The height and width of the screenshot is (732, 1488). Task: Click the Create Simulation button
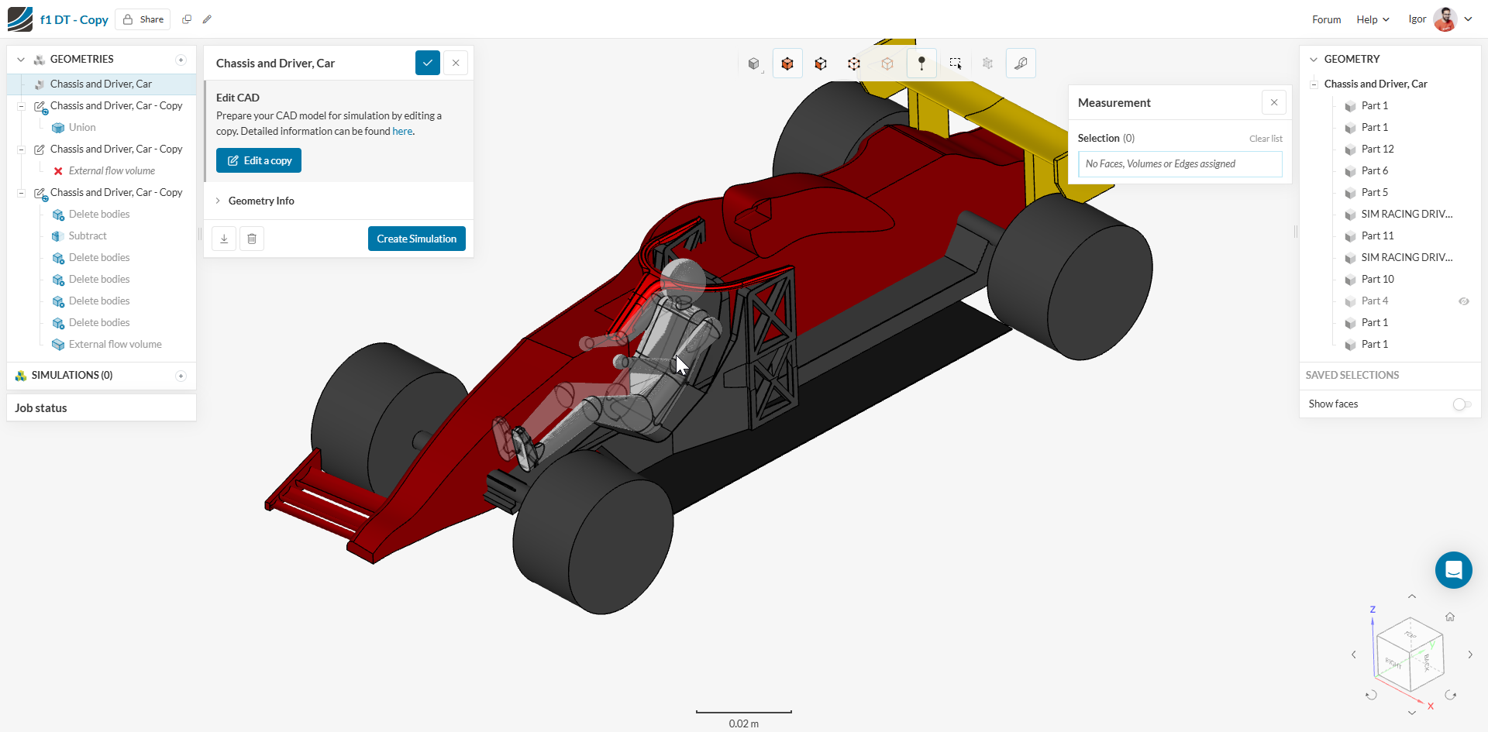click(x=417, y=239)
